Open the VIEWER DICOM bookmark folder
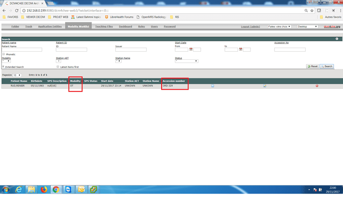 pos(33,17)
